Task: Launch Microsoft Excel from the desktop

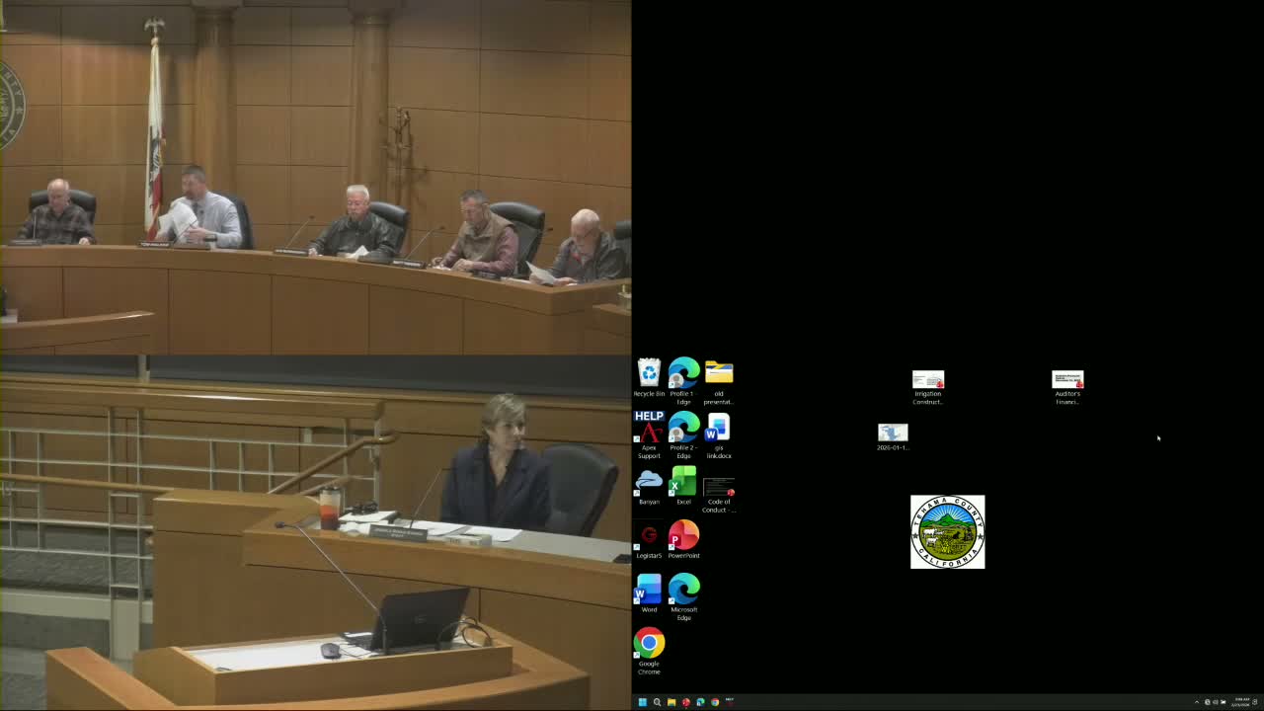Action: pos(683,484)
